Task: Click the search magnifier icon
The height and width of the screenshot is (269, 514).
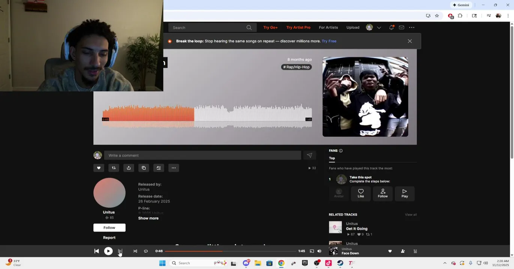Action: click(x=249, y=27)
